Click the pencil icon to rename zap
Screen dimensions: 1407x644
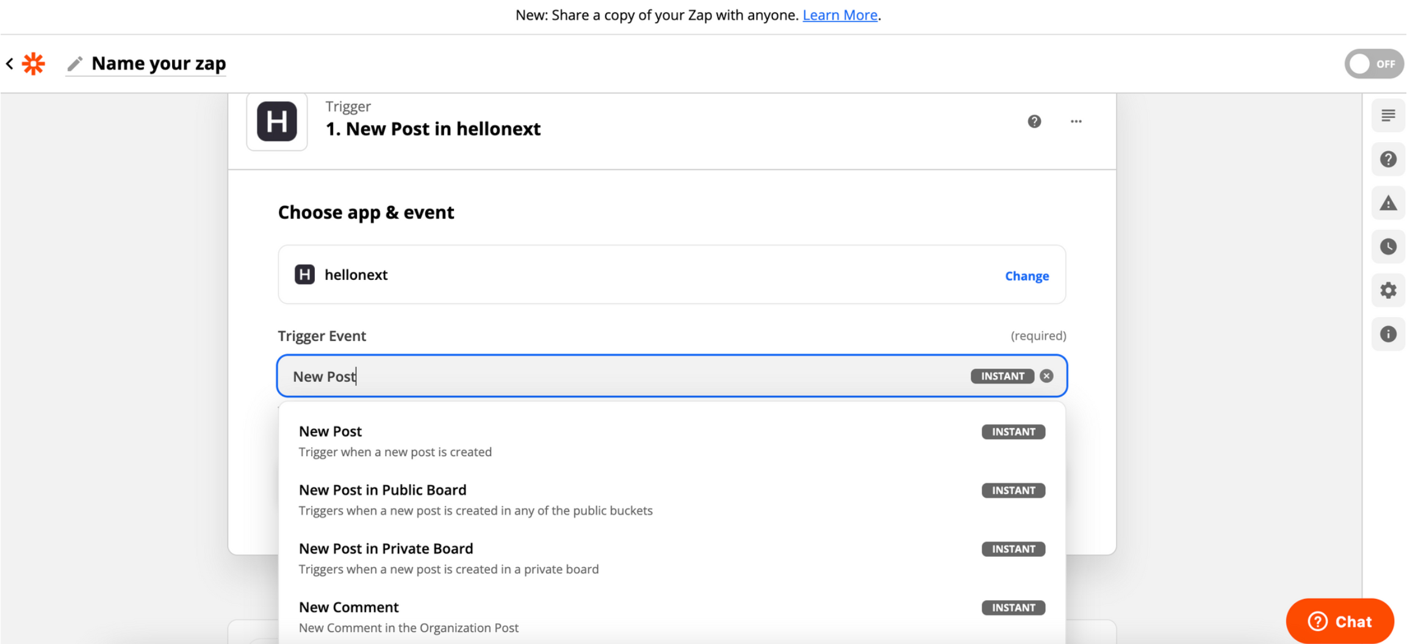pyautogui.click(x=75, y=63)
